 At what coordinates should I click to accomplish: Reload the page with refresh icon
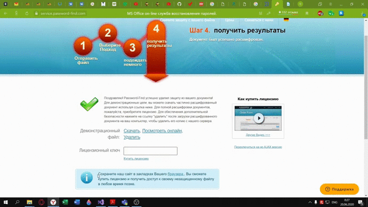[27, 13]
